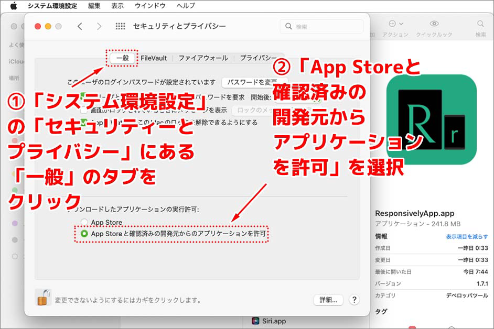The image size is (494, 329).
Task: Open Quick Look from the Finder toolbar
Action: (435, 24)
